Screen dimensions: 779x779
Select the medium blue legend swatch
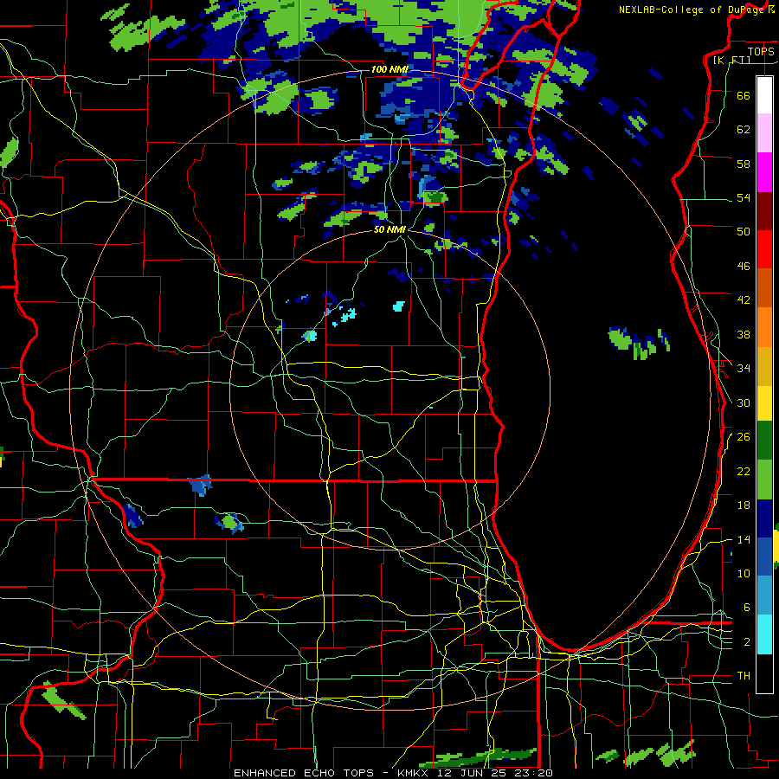(764, 557)
